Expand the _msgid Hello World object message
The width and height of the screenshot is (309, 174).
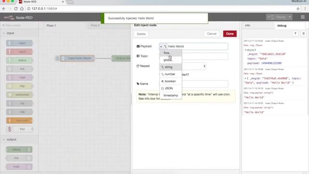246,78
